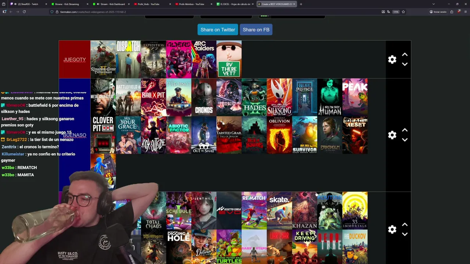The width and height of the screenshot is (470, 264).
Task: Select Keep Driving game tile
Action: coord(304,247)
